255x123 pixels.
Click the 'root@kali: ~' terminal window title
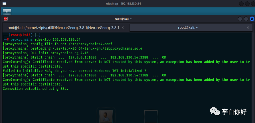(x=123, y=19)
